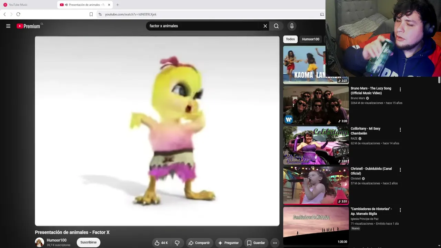Screen dimensions: 441x248
Task: Open options for Colibritany Mi Sexy Chambelán
Action: [400, 130]
